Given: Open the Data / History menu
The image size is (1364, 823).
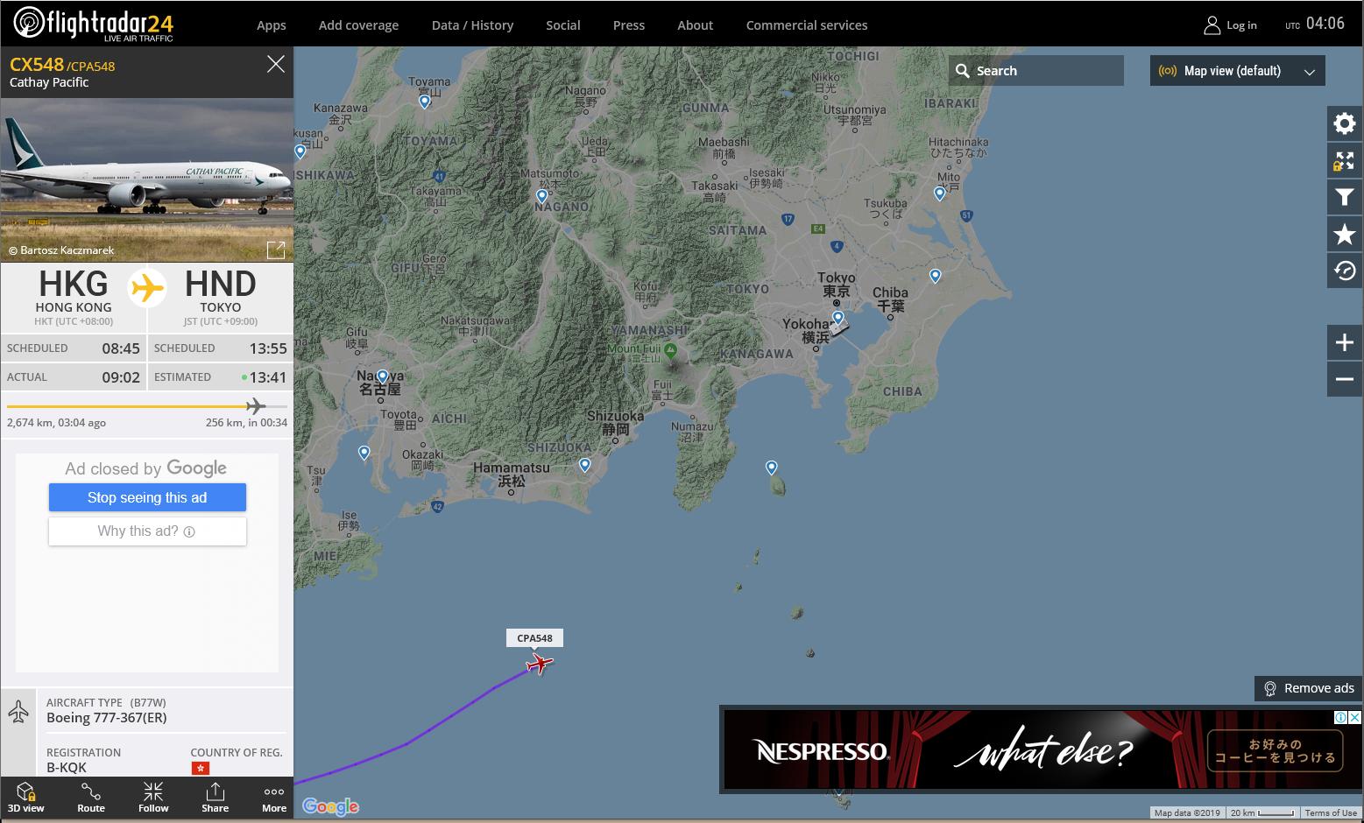Looking at the screenshot, I should (472, 25).
